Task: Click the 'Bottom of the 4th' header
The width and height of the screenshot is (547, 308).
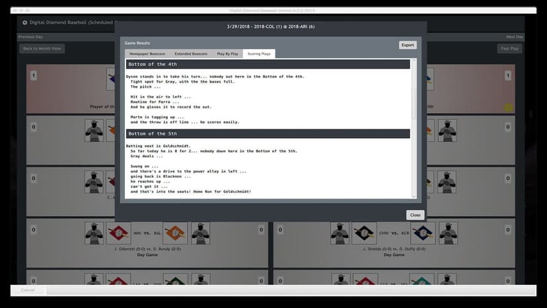Action: point(268,64)
